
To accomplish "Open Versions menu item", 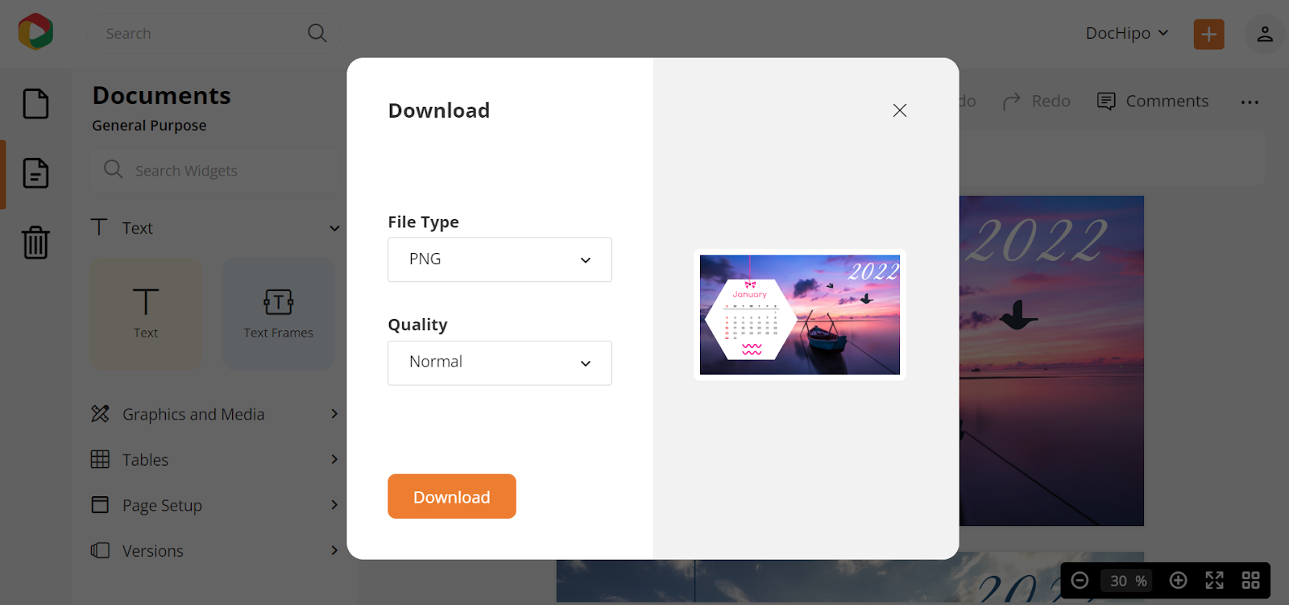I will [215, 550].
